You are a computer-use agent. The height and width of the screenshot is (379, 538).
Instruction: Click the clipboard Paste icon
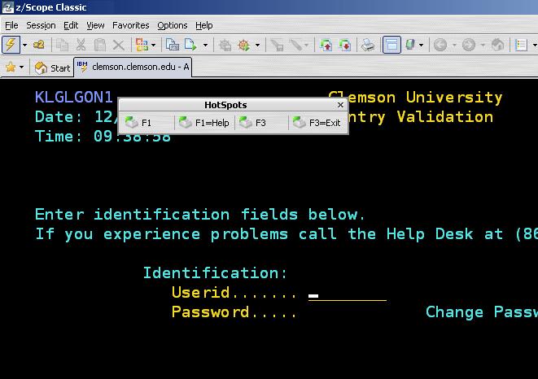(100, 45)
